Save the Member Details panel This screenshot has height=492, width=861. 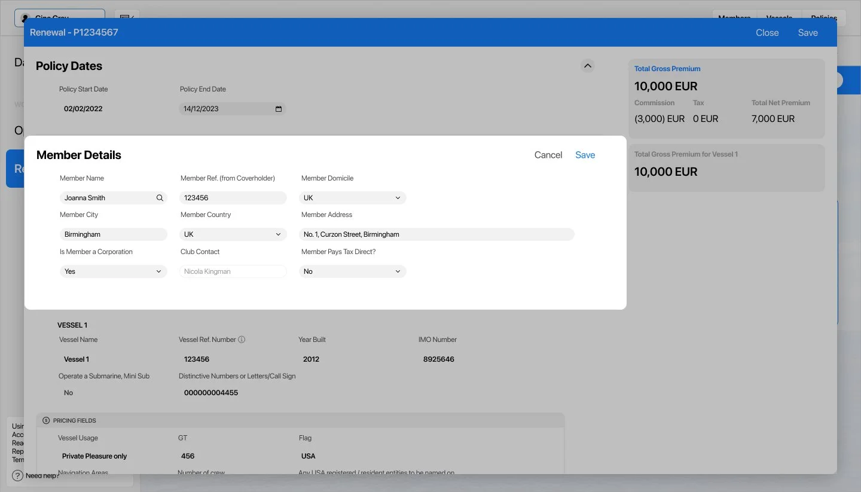click(x=585, y=155)
